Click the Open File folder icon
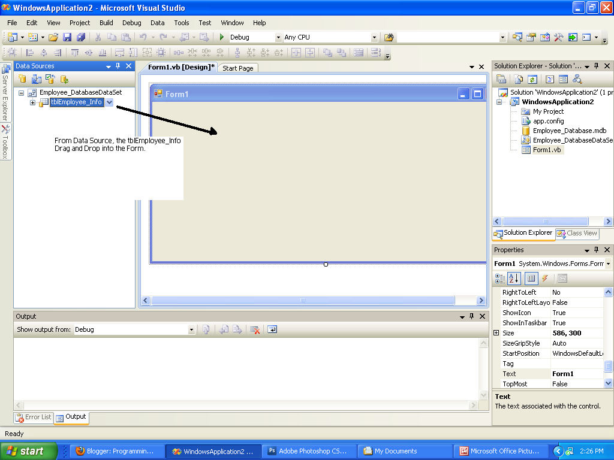This screenshot has height=460, width=614. tap(53, 37)
